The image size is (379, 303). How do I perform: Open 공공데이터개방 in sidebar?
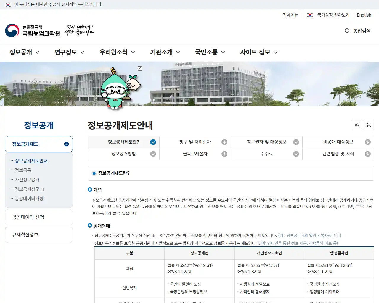pos(29,199)
